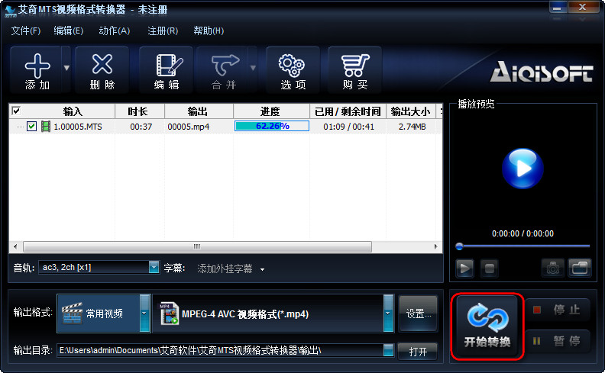Open the 动作(A) menu
Screen dimensions: 605x373
pyautogui.click(x=115, y=31)
